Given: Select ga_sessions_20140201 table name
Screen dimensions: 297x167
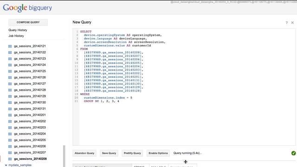Looking at the screenshot, I should click(30, 115).
